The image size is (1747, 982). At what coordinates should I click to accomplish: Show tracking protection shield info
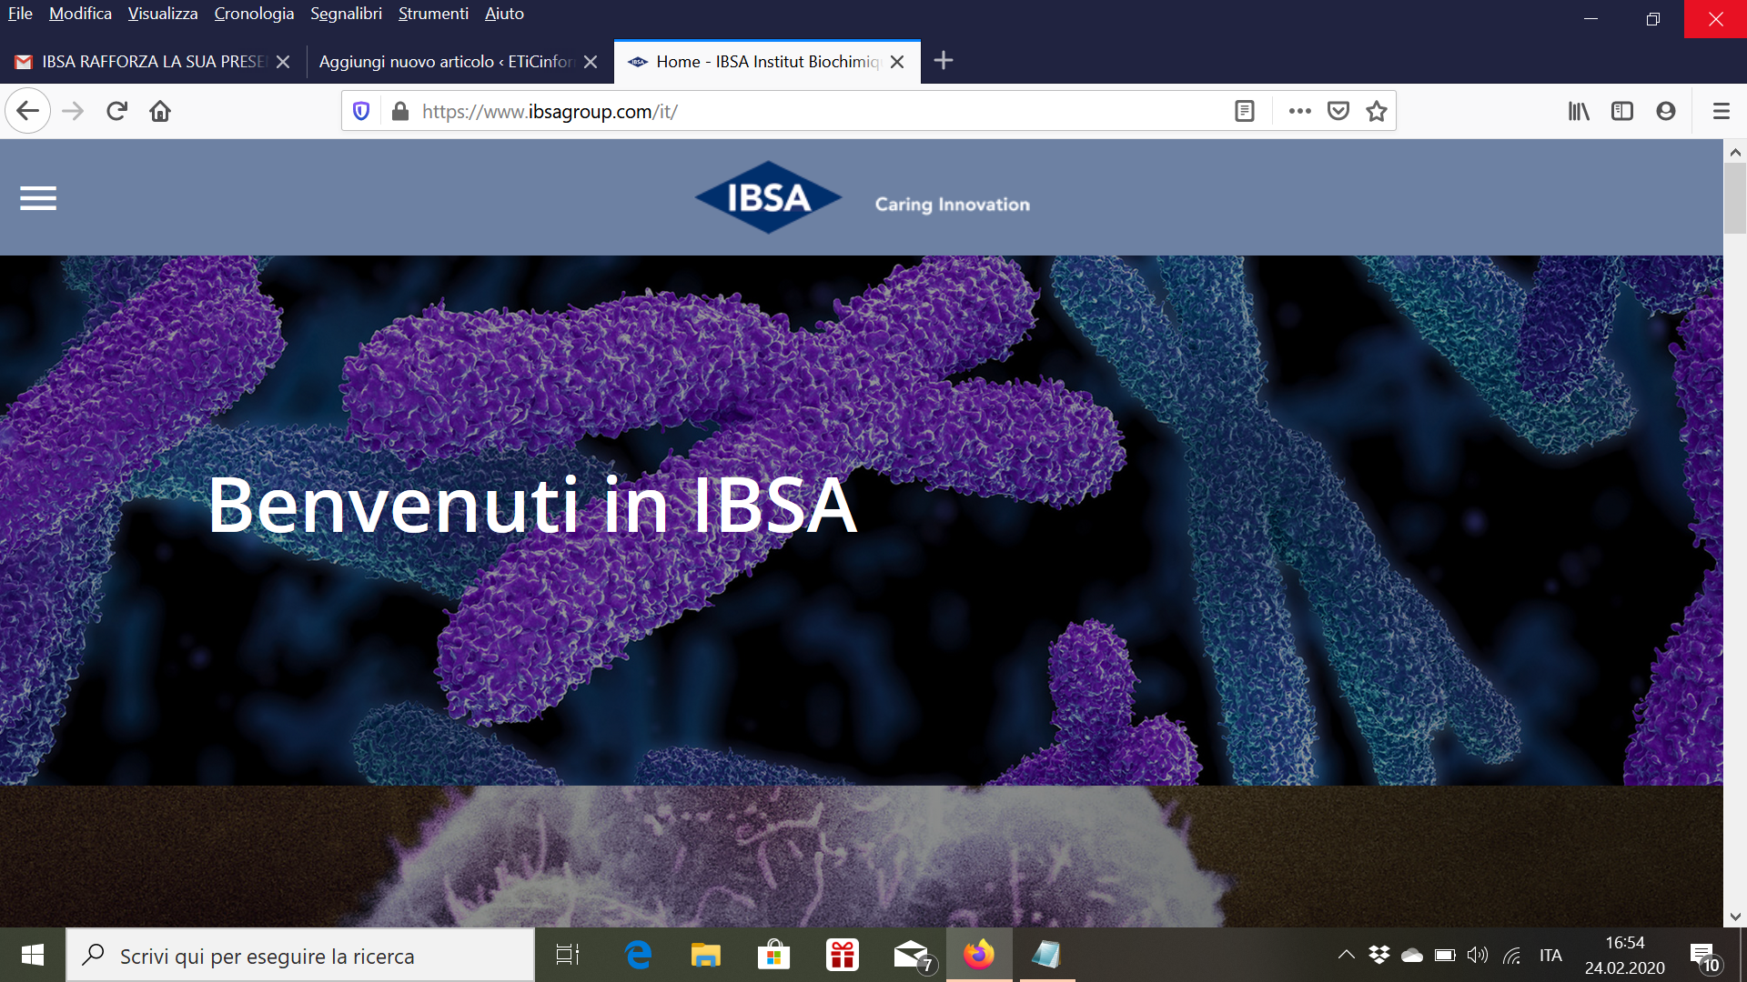(x=361, y=111)
